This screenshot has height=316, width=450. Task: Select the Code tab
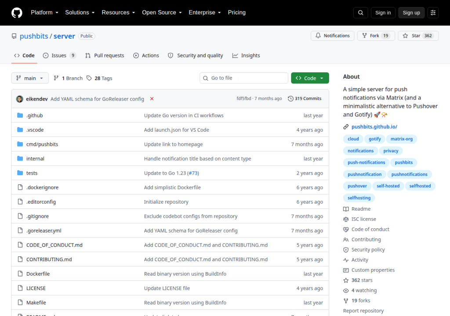[25, 56]
